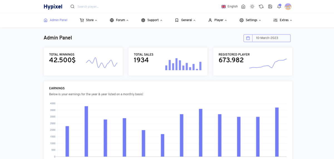The height and width of the screenshot is (159, 334).
Task: Open the General menu
Action: click(185, 20)
